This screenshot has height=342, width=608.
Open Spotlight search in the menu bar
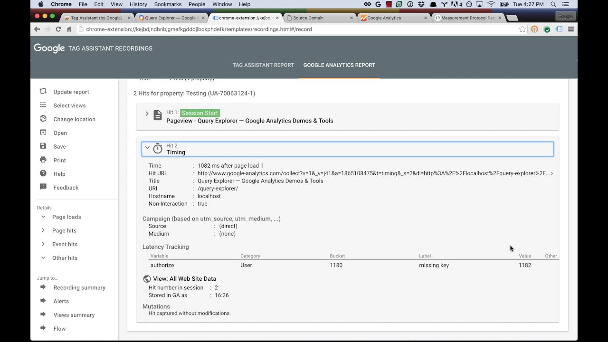553,4
